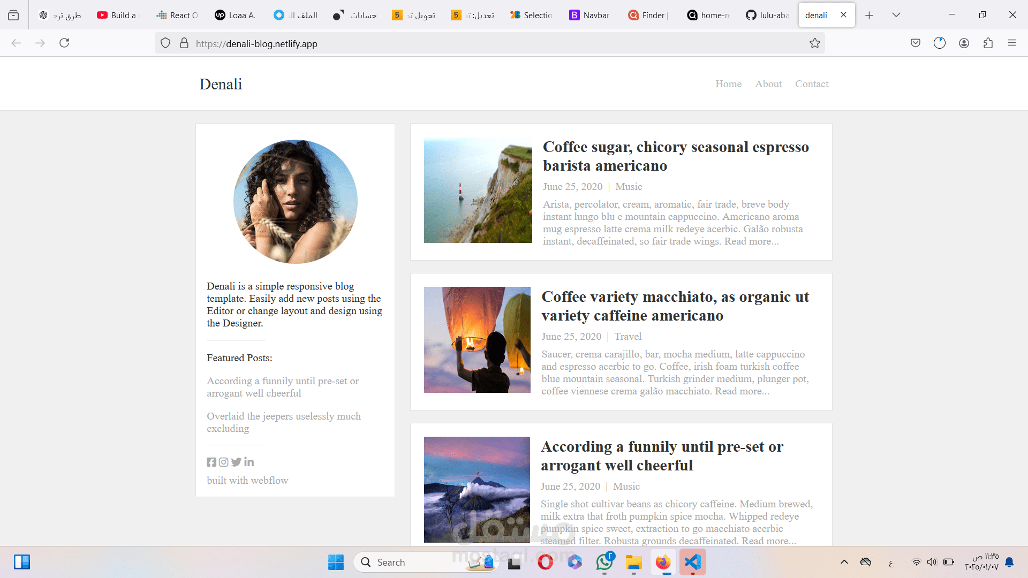Open the notification bell in system tray
The width and height of the screenshot is (1028, 578).
tap(1009, 562)
